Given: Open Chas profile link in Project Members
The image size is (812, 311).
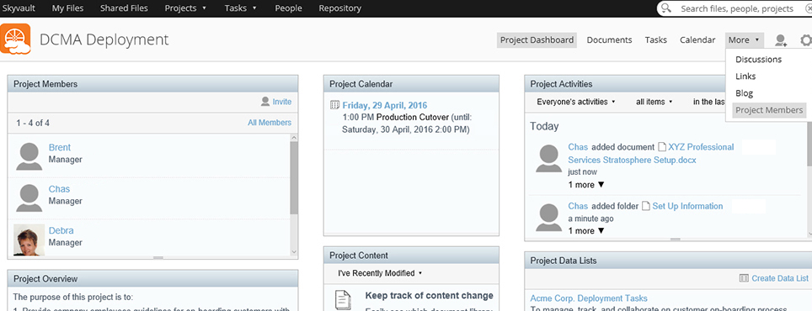Looking at the screenshot, I should [x=59, y=189].
